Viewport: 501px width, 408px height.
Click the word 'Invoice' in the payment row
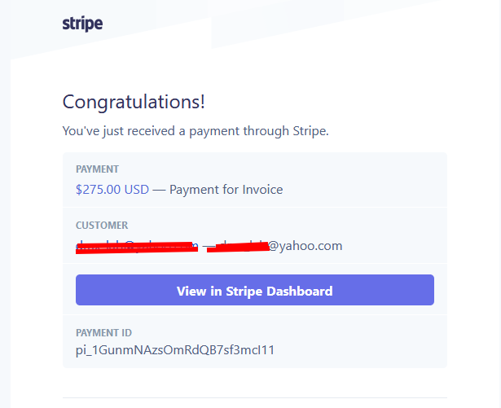pos(262,190)
